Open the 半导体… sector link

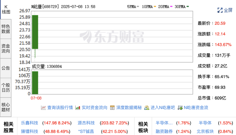click(x=164, y=123)
